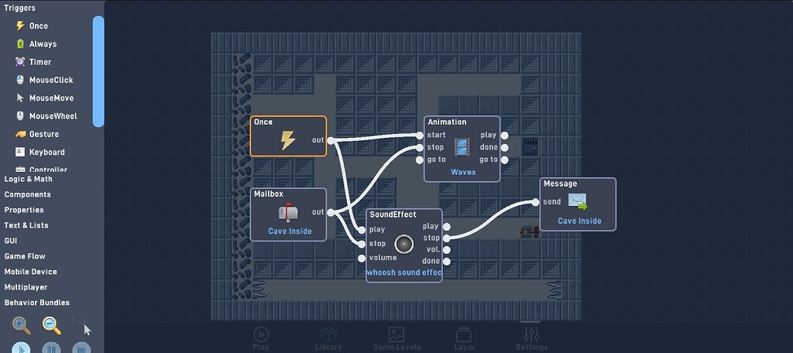Expand the Triggers category header
793x353 pixels.
point(19,8)
